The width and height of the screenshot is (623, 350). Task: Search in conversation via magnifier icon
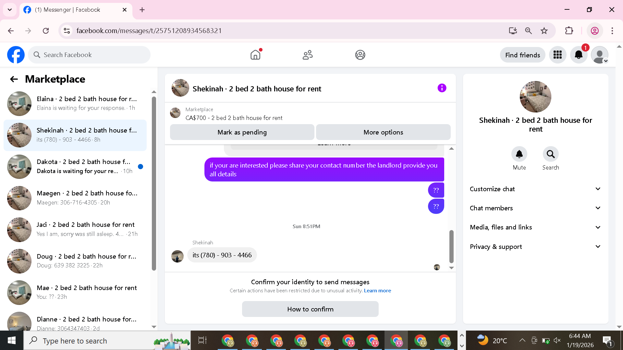point(551,154)
